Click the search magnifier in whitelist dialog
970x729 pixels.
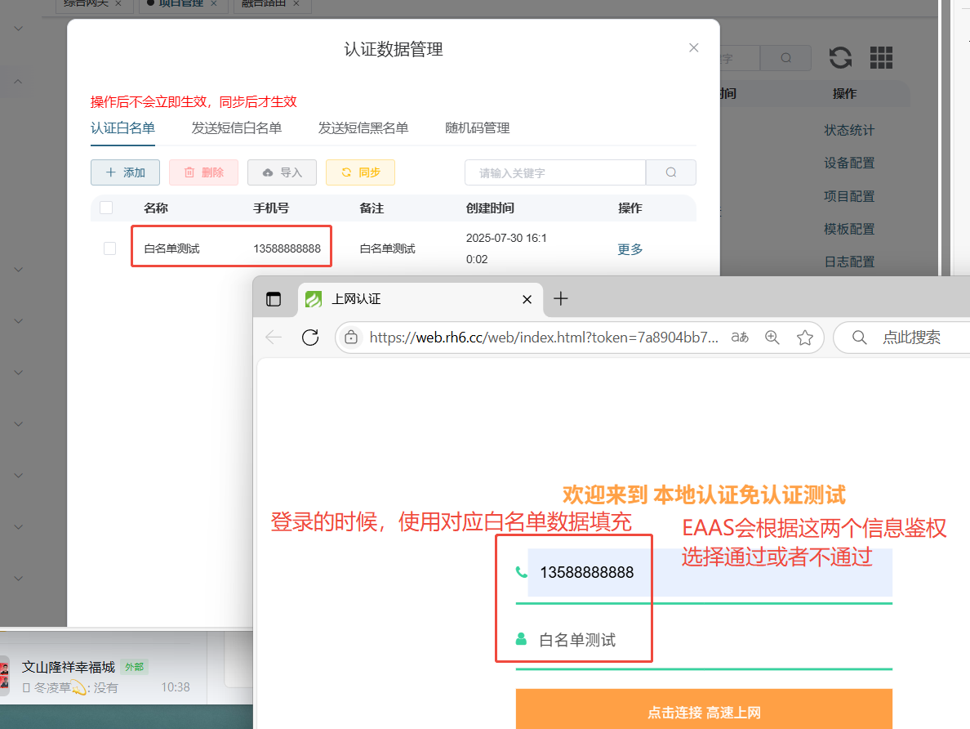(670, 172)
